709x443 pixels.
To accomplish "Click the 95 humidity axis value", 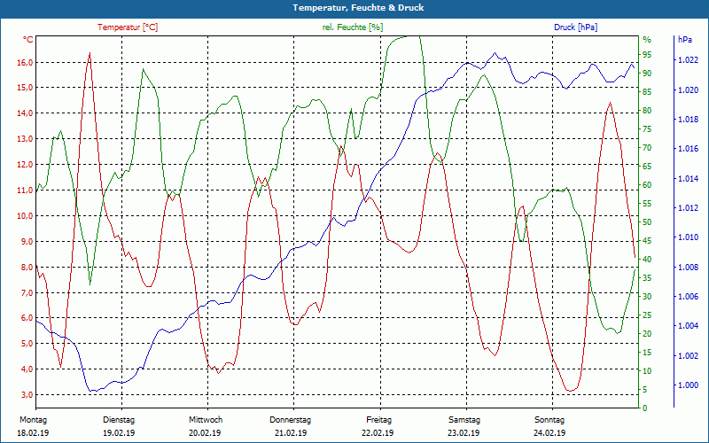I will 647,55.
